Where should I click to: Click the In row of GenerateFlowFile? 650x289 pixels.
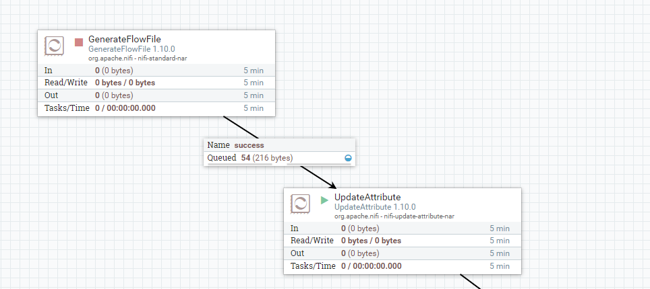pos(156,71)
